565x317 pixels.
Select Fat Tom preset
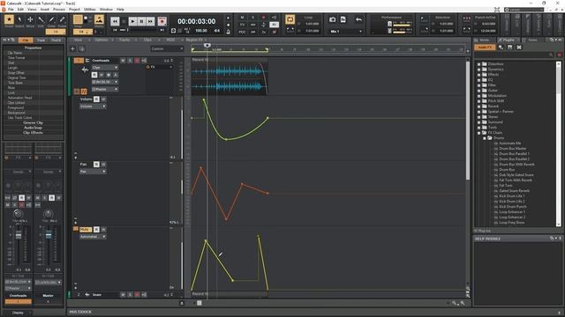506,186
